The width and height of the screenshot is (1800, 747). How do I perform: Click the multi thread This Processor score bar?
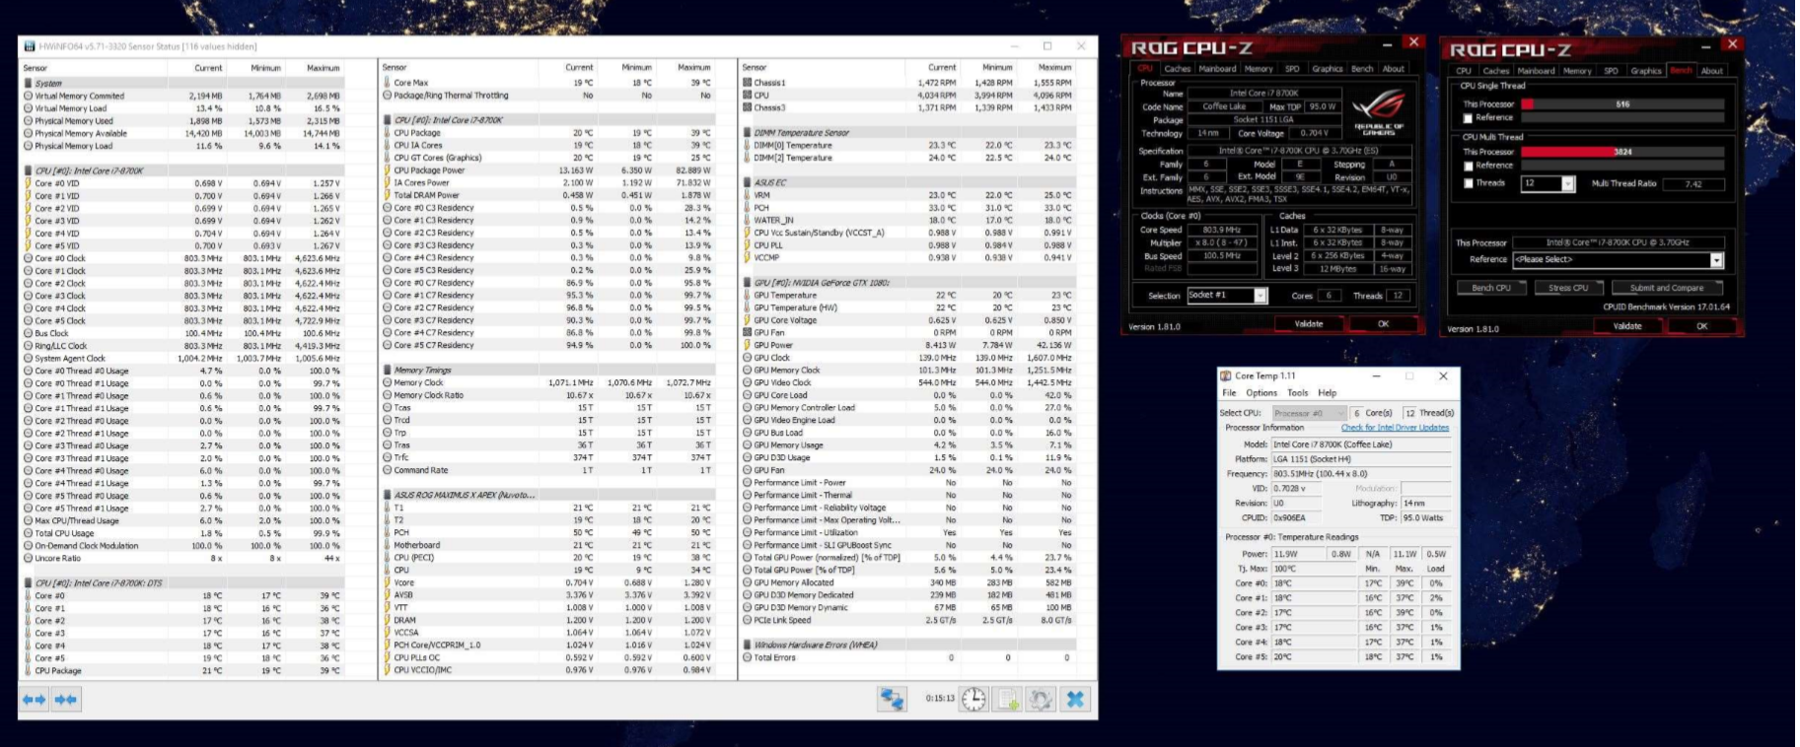(1622, 152)
